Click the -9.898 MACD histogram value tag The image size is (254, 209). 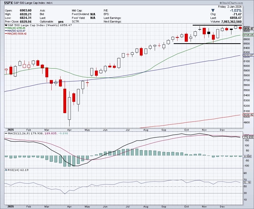[x=247, y=156]
